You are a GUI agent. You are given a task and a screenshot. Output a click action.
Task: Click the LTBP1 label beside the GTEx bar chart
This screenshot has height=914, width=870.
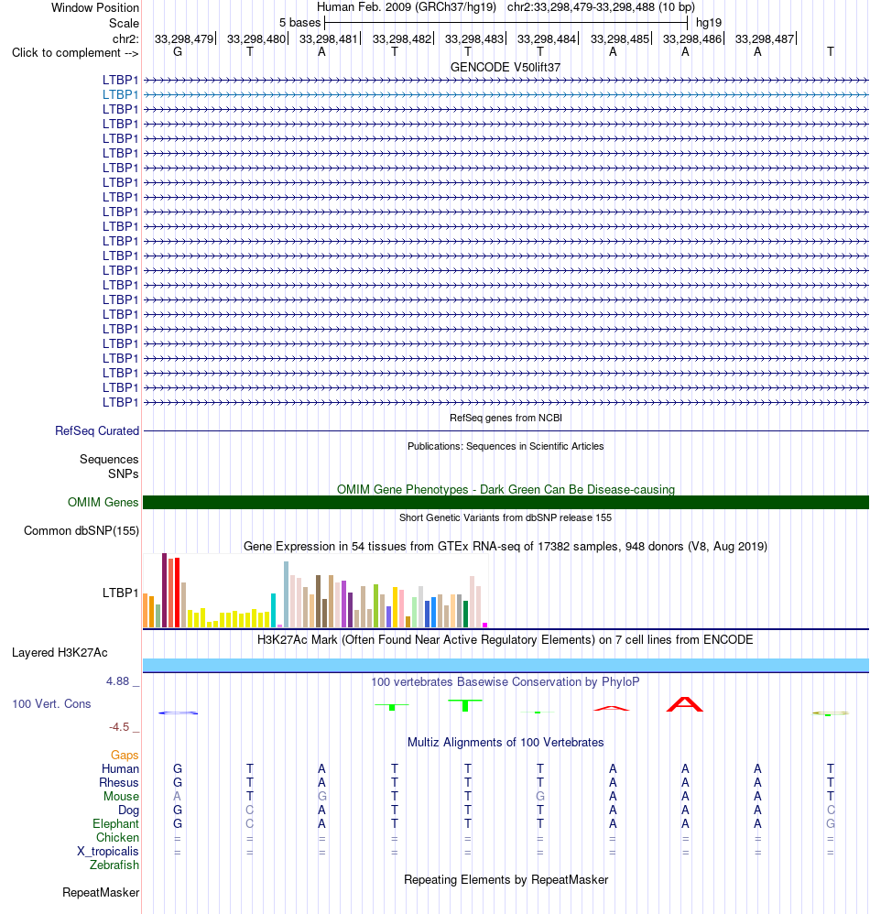click(x=121, y=593)
